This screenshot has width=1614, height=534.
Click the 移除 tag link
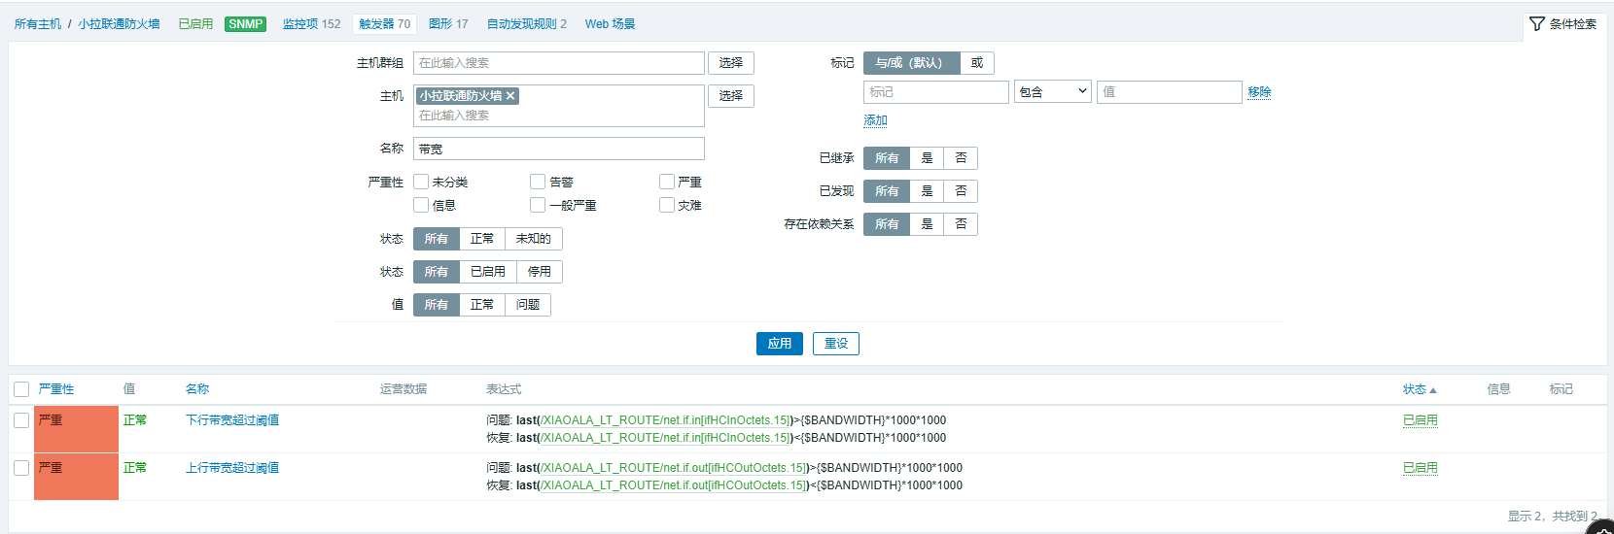(1259, 92)
